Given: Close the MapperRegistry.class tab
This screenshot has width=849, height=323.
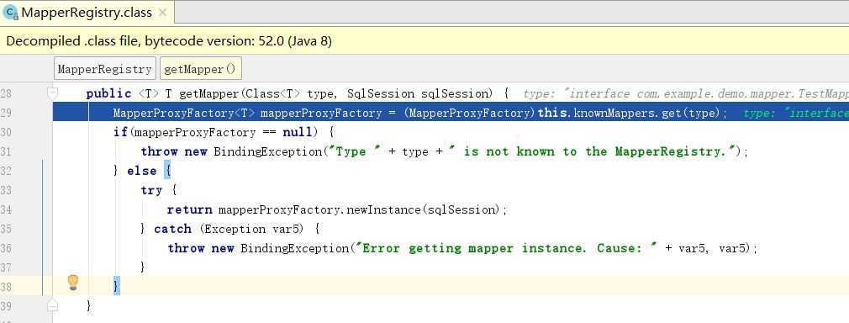Looking at the screenshot, I should pyautogui.click(x=162, y=13).
